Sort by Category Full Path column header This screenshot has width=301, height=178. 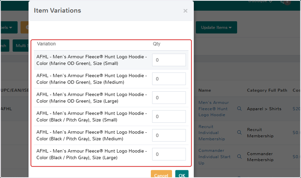[267, 90]
